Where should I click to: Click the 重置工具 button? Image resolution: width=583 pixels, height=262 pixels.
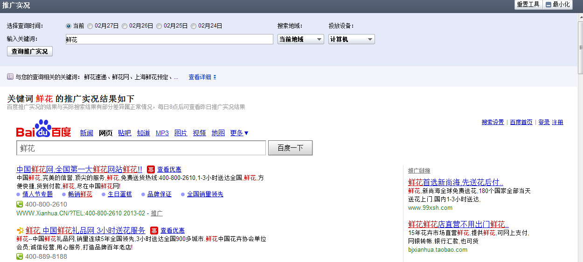[x=528, y=5]
